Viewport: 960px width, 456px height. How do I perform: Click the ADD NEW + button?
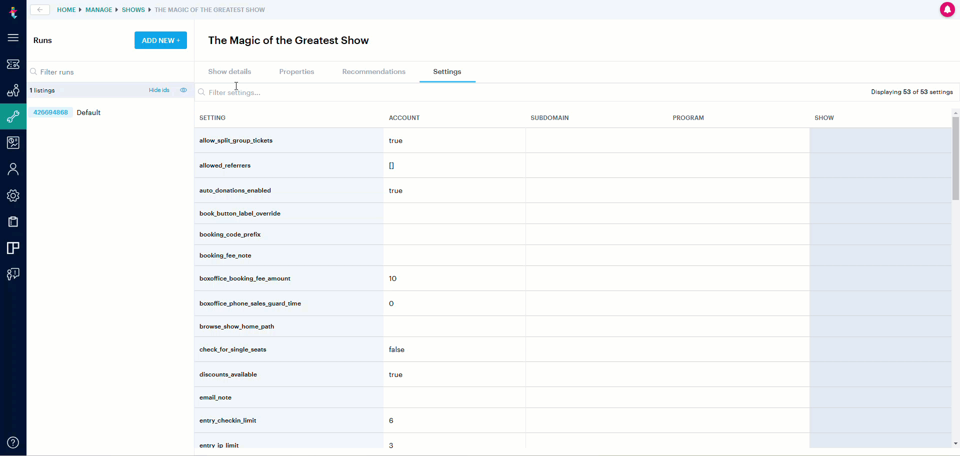click(x=160, y=40)
